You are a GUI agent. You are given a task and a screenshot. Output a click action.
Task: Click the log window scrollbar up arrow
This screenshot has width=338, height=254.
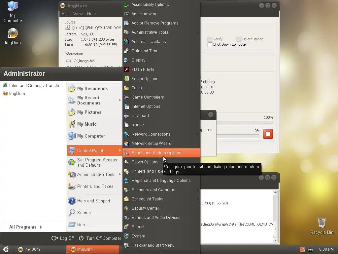tap(275, 192)
